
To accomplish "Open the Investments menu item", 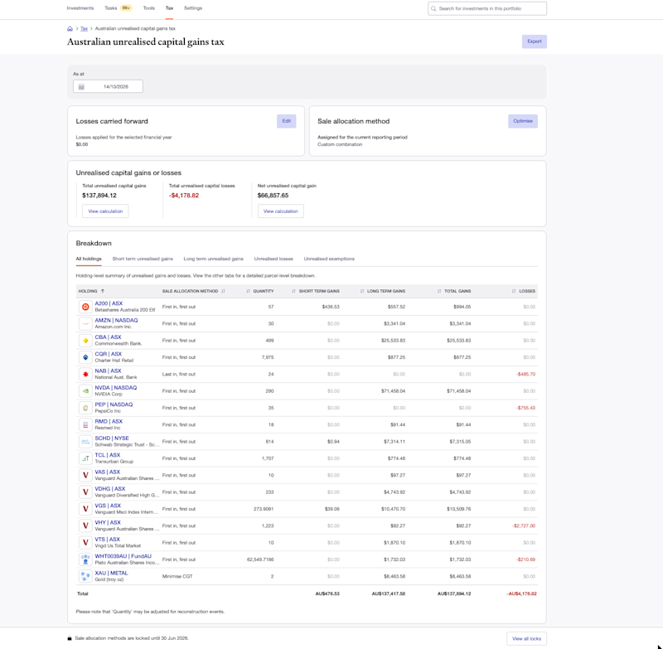I will (x=80, y=8).
